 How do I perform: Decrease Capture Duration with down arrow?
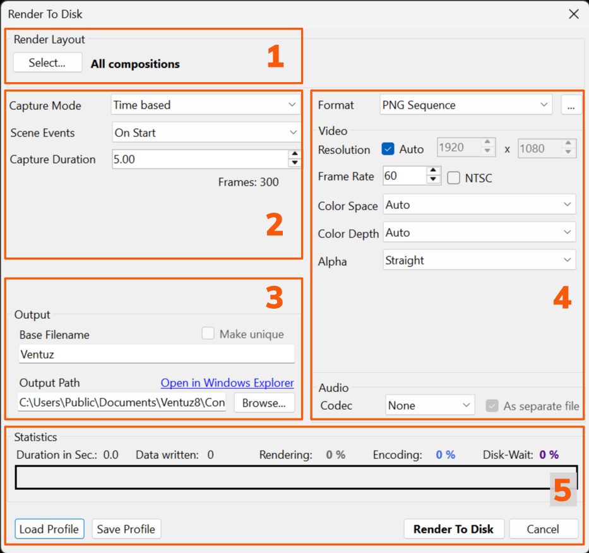[294, 163]
